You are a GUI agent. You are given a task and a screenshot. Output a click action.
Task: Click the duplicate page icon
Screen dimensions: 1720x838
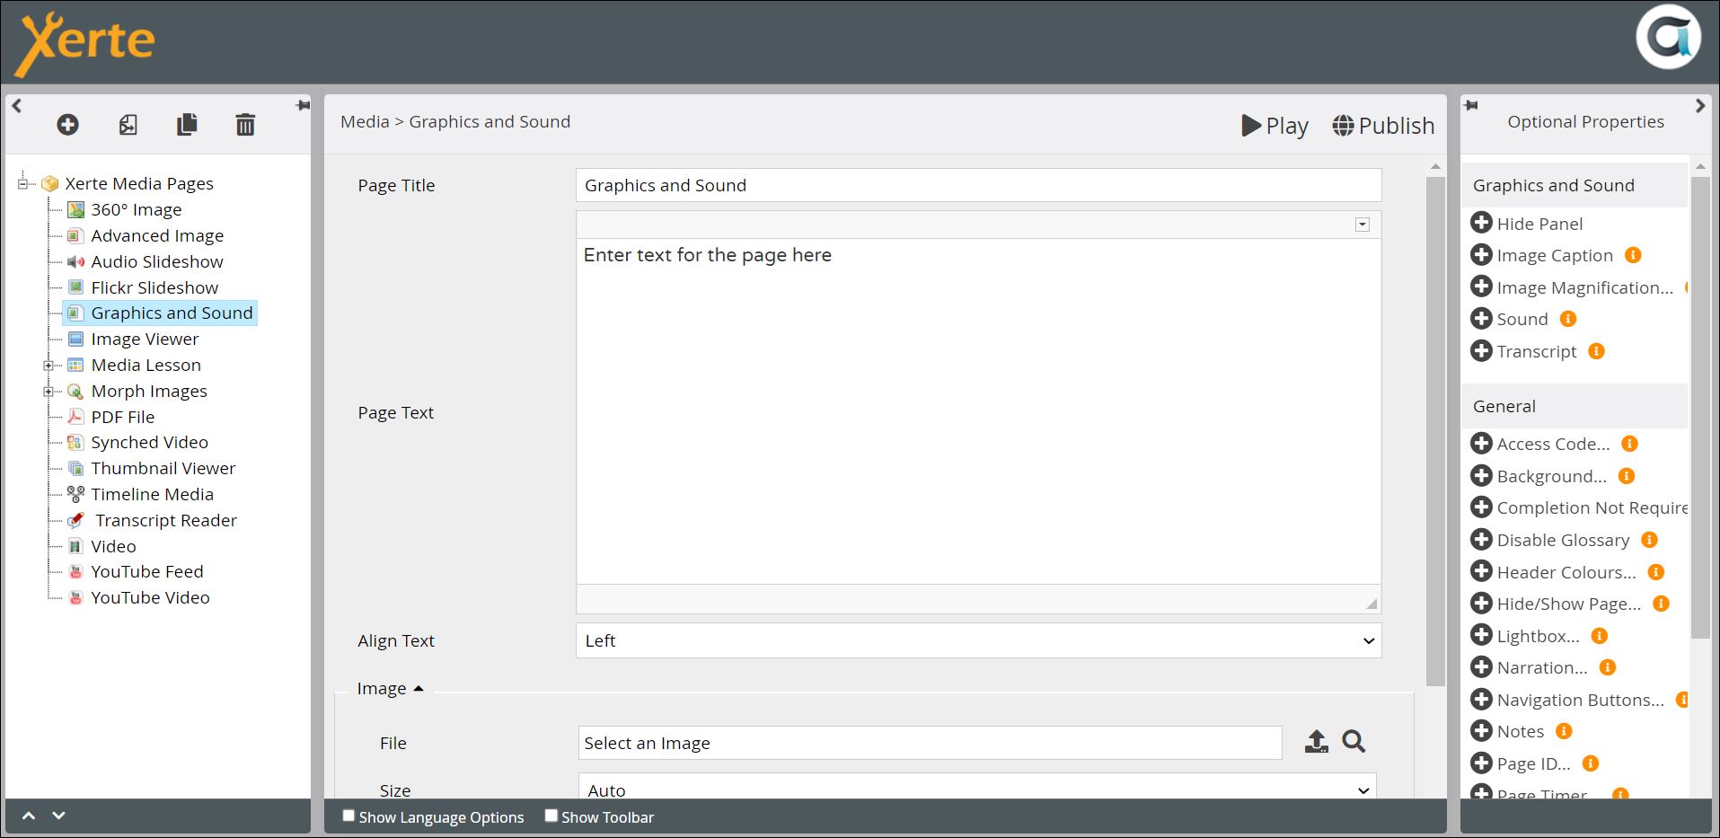pyautogui.click(x=187, y=125)
